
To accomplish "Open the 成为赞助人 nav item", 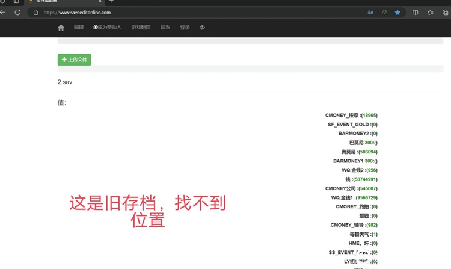I will click(108, 28).
